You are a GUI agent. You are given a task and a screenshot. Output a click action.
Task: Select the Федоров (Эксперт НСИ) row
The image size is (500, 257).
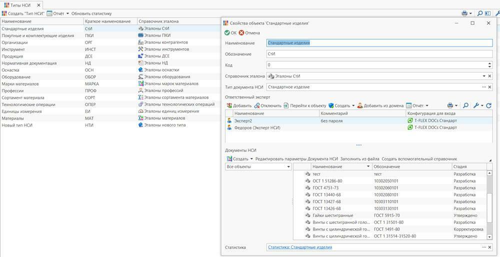pos(358,127)
